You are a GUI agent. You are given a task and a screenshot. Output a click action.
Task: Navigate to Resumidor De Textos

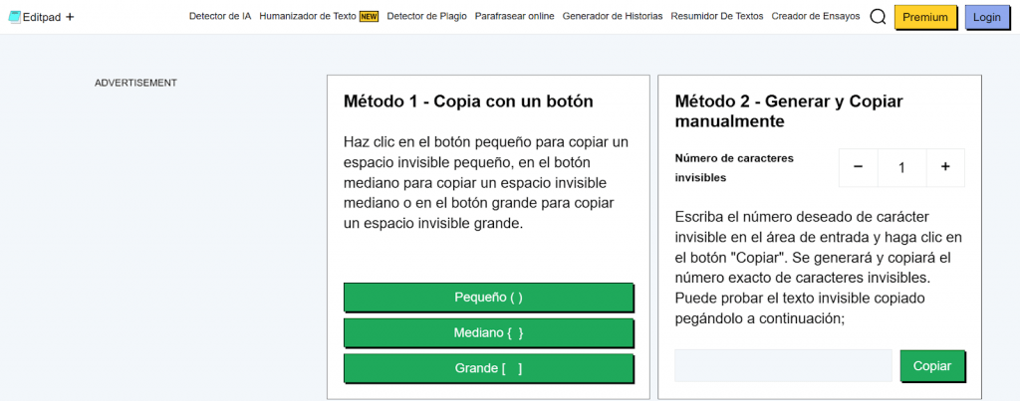coord(717,17)
